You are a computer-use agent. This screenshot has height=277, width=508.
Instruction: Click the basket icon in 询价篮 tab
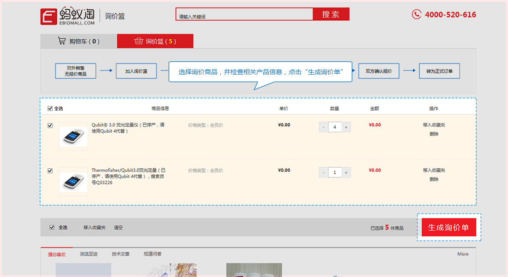tap(139, 41)
